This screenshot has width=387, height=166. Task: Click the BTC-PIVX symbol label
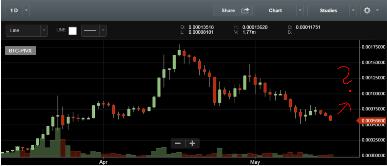point(20,51)
